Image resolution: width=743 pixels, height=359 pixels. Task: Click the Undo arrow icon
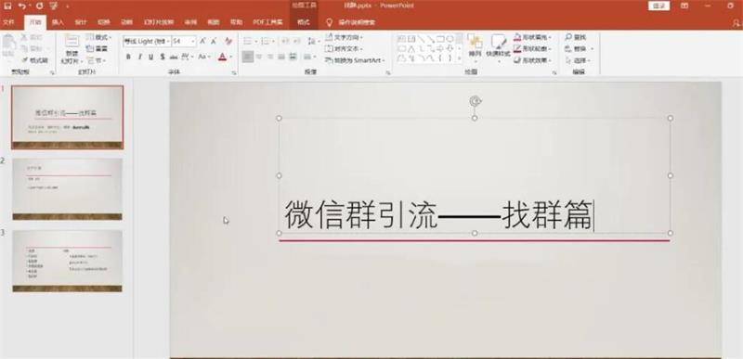coord(21,6)
